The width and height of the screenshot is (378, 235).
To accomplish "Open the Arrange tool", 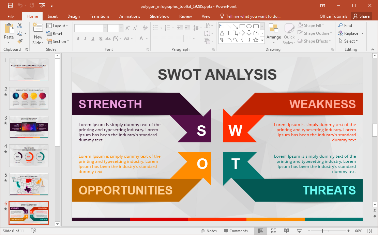I will coord(274,34).
